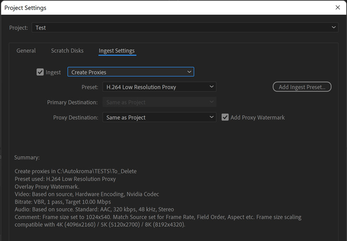Open the Preset dropdown H.264 Low Resolution Proxy
The height and width of the screenshot is (241, 347).
tap(159, 87)
